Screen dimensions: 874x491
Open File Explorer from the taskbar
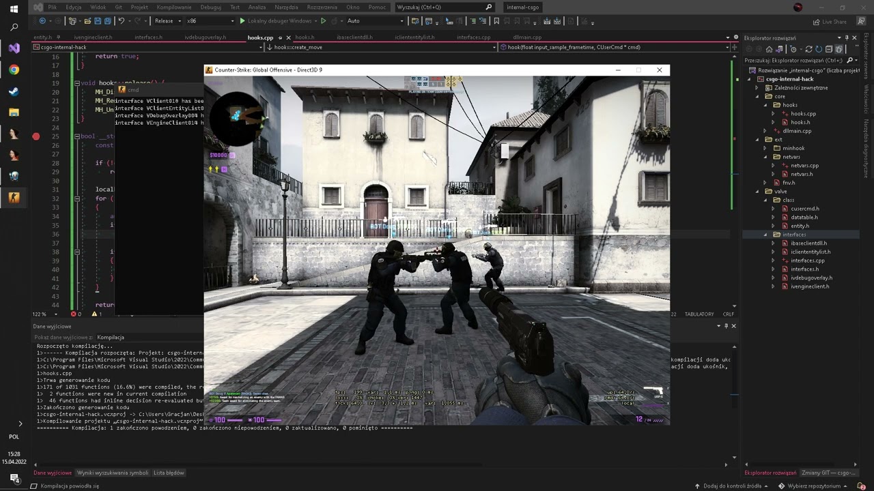(14, 112)
